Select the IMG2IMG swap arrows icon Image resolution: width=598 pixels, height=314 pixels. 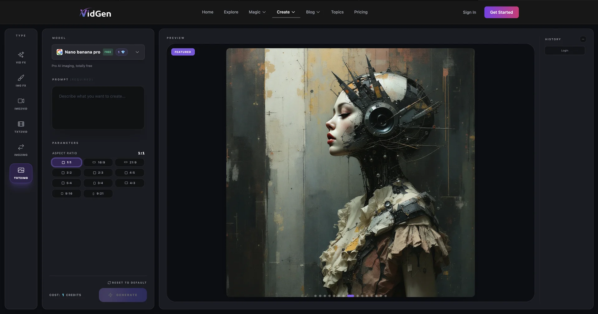click(21, 147)
